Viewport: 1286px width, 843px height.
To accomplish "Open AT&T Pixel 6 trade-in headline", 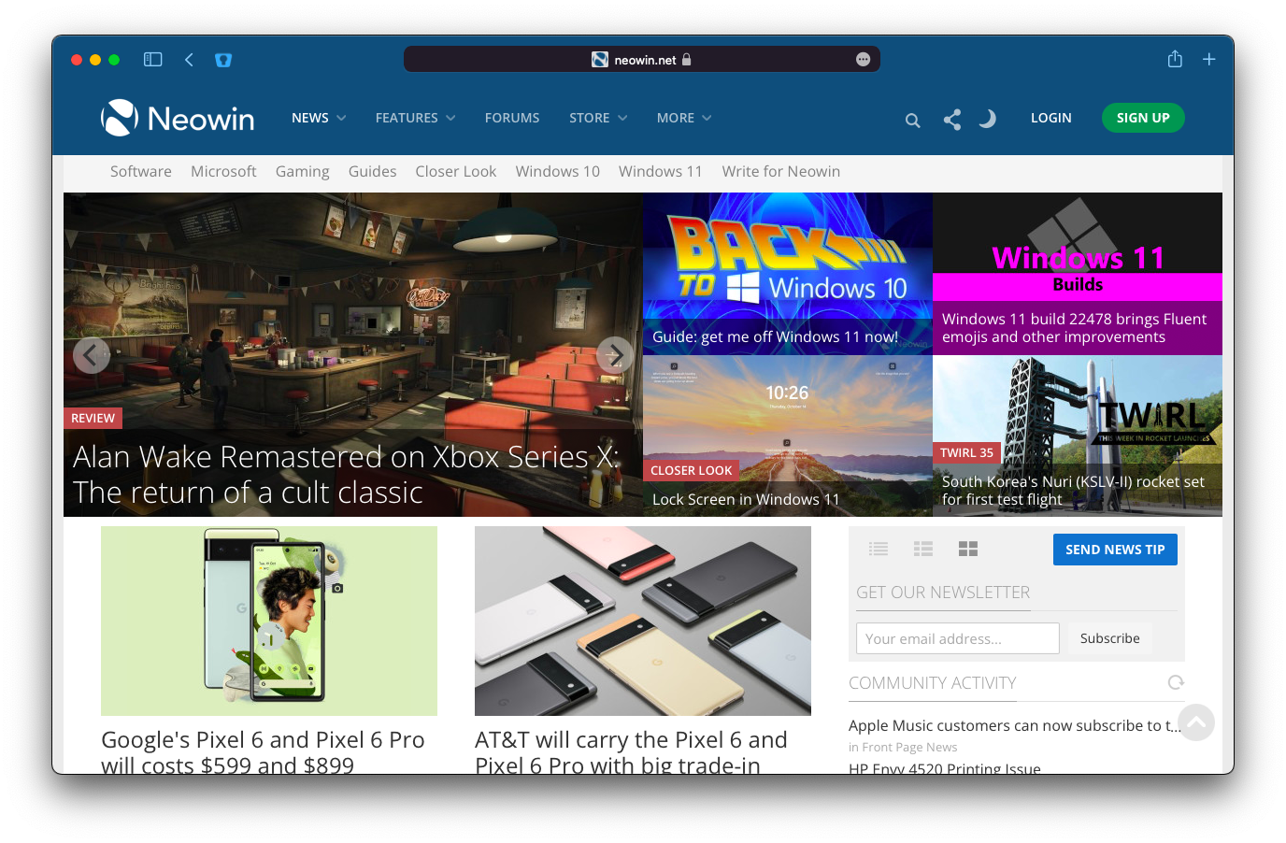I will click(631, 752).
